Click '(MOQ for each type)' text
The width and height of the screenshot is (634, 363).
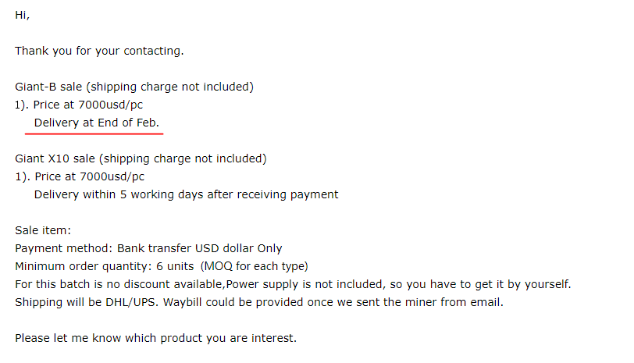tap(255, 266)
